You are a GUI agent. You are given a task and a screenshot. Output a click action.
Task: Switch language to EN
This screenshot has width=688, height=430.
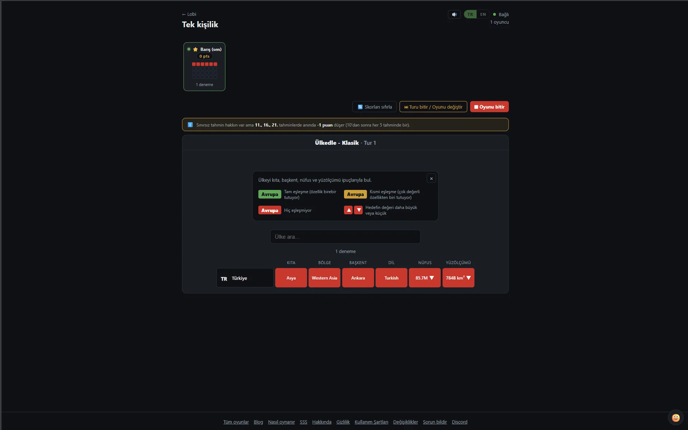tap(483, 14)
